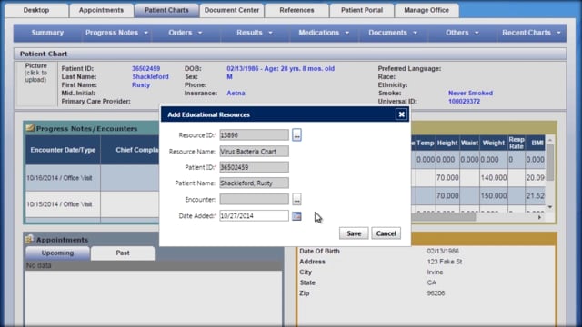Click address value 123 Fake St
The height and width of the screenshot is (327, 582).
pos(445,262)
